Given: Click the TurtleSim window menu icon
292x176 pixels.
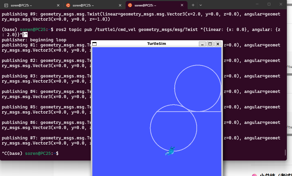Looking at the screenshot, I should click(94, 44).
